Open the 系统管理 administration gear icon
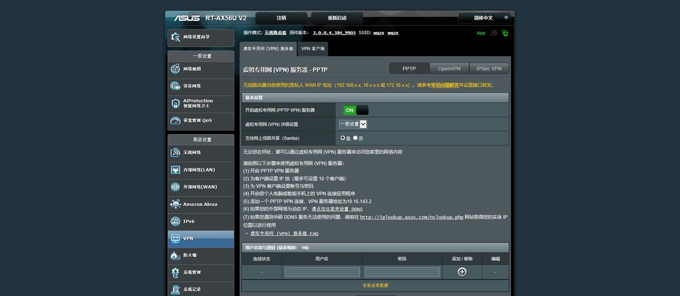The height and width of the screenshot is (296, 680). point(175,273)
